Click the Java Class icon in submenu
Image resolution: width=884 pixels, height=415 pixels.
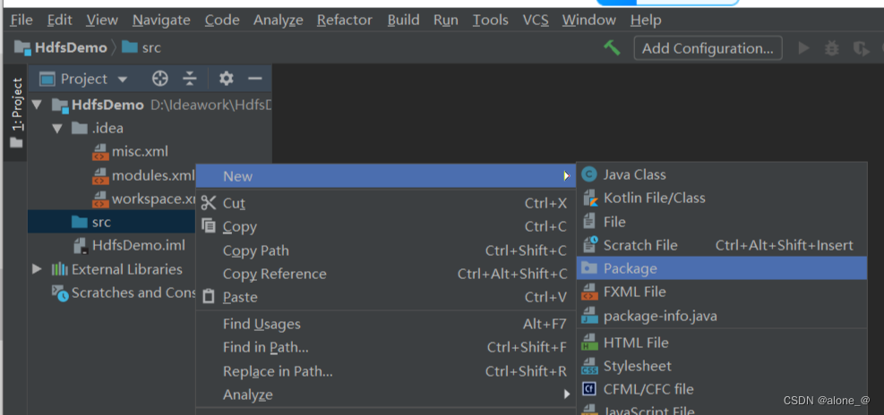[589, 174]
